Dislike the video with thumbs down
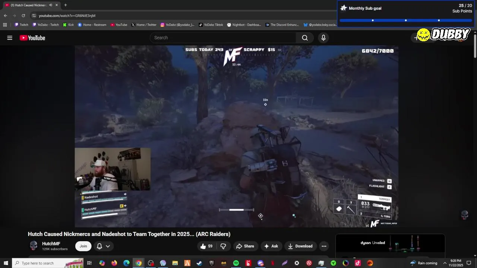The height and width of the screenshot is (268, 477). point(223,246)
